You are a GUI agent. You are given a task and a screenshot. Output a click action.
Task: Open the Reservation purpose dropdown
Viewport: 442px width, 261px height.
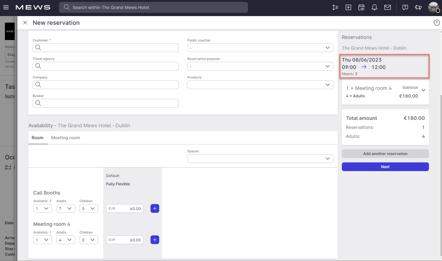(x=327, y=66)
